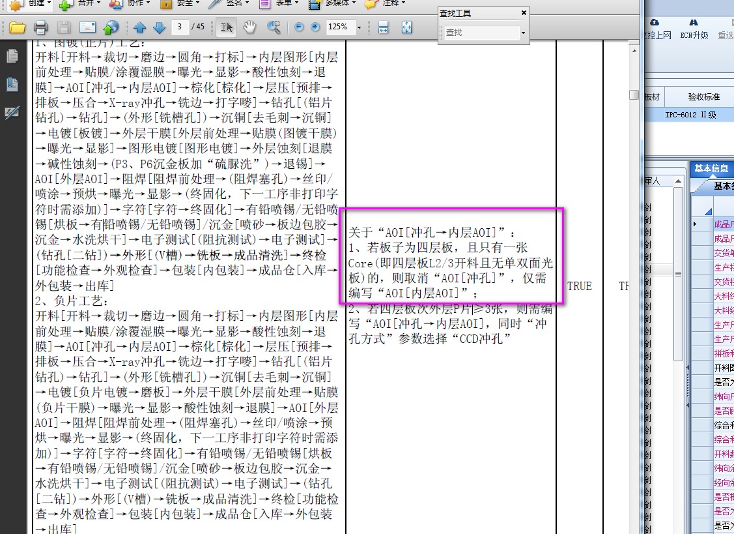This screenshot has width=734, height=534.
Task: Go to next page with down arrow
Action: (x=159, y=27)
